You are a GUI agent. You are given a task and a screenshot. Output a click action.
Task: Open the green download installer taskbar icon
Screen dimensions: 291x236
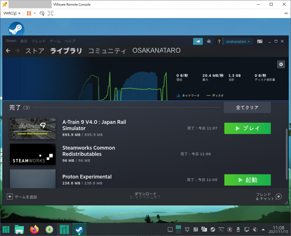coord(49,229)
